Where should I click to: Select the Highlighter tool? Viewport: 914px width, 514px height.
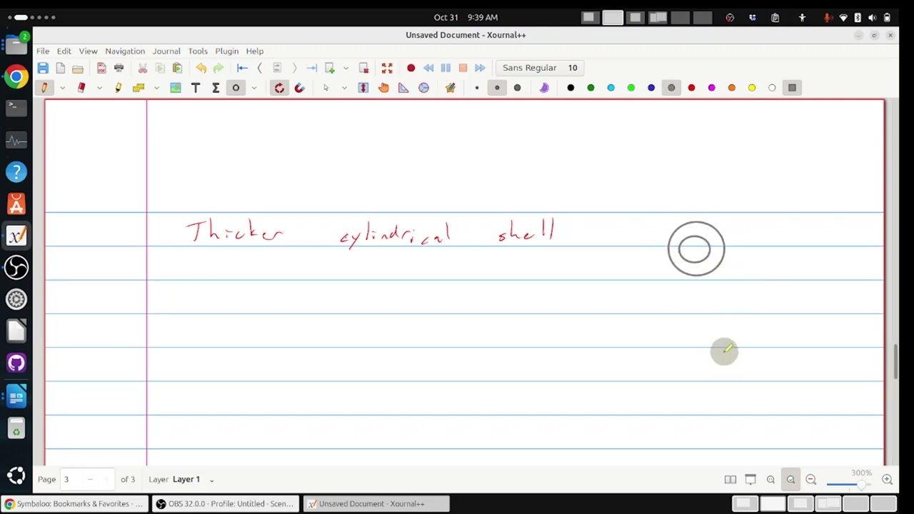[119, 88]
